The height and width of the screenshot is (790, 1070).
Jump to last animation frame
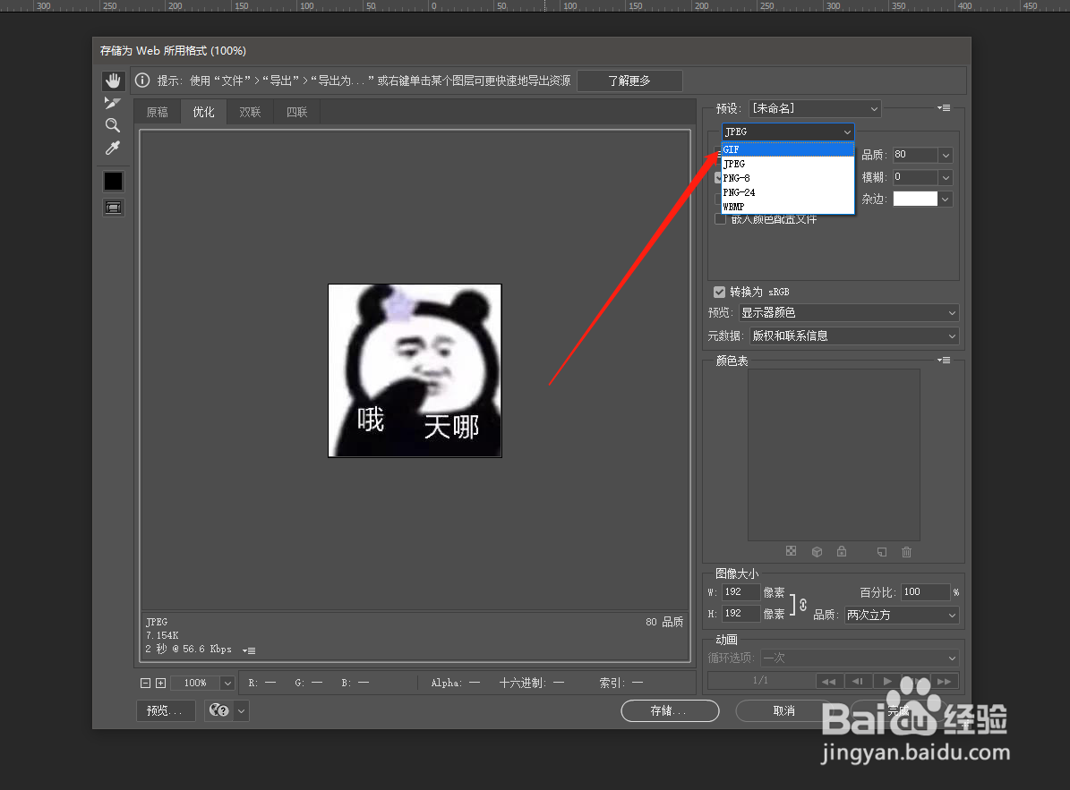[945, 681]
